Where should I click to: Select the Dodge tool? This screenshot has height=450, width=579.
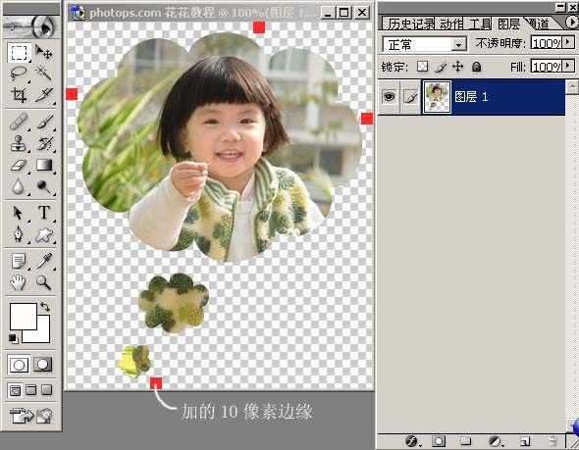(x=43, y=186)
